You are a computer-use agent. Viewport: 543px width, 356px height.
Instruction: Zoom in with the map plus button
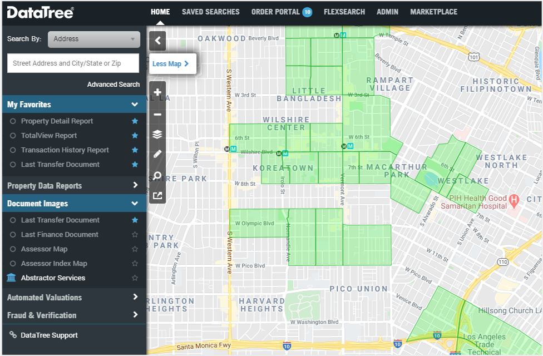click(x=157, y=93)
